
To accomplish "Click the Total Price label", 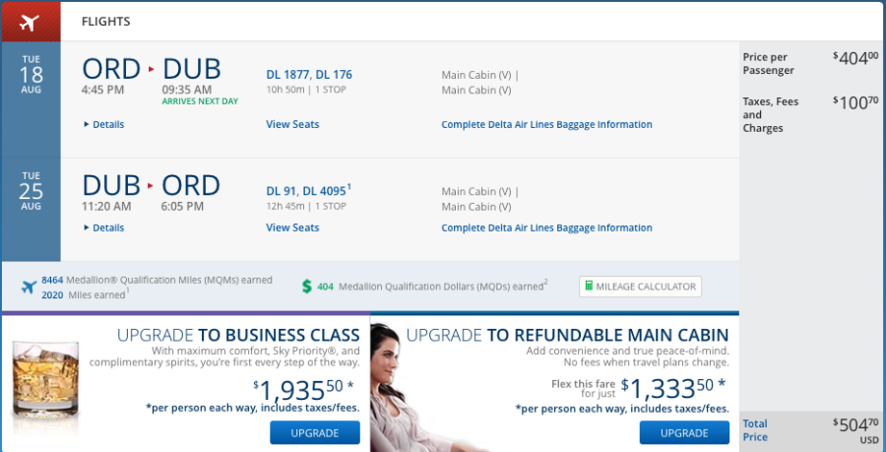I will point(755,430).
